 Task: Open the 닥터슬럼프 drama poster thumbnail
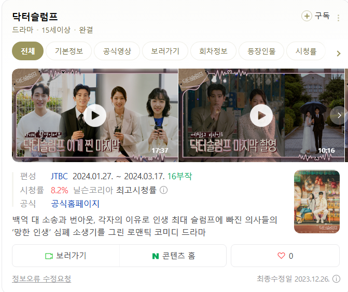317,202
